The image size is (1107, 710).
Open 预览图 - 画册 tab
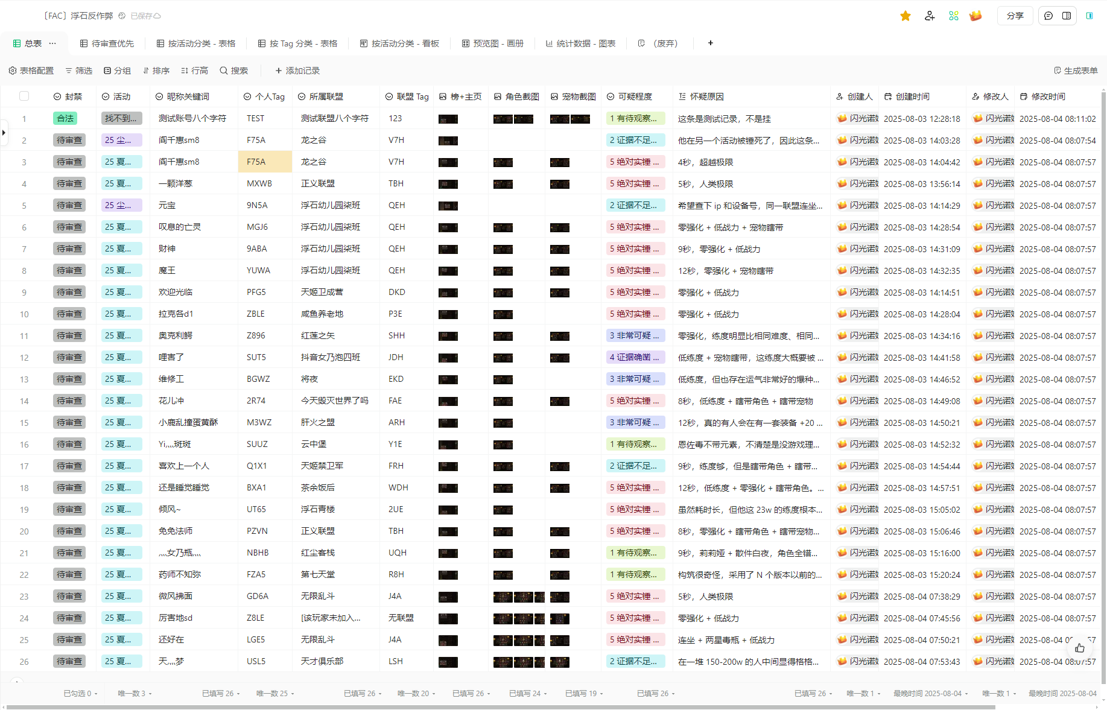click(493, 43)
